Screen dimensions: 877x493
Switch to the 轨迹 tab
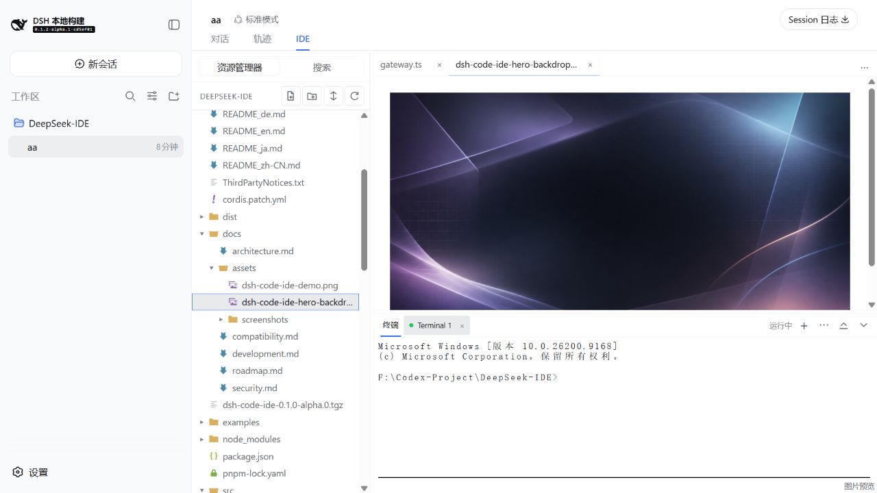pyautogui.click(x=262, y=39)
